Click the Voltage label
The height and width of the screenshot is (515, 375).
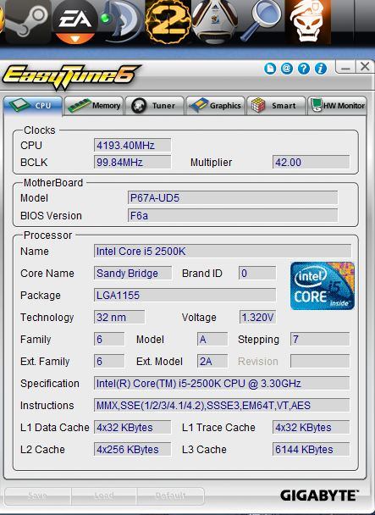tap(199, 318)
